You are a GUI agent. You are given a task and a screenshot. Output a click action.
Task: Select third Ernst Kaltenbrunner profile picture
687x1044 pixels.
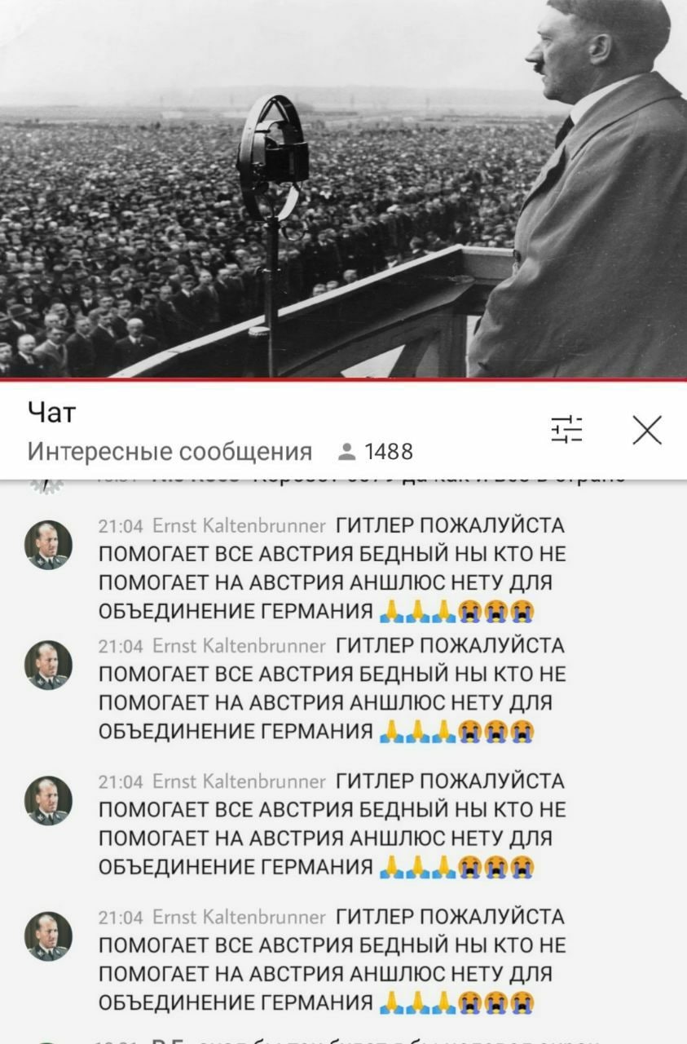click(x=48, y=801)
